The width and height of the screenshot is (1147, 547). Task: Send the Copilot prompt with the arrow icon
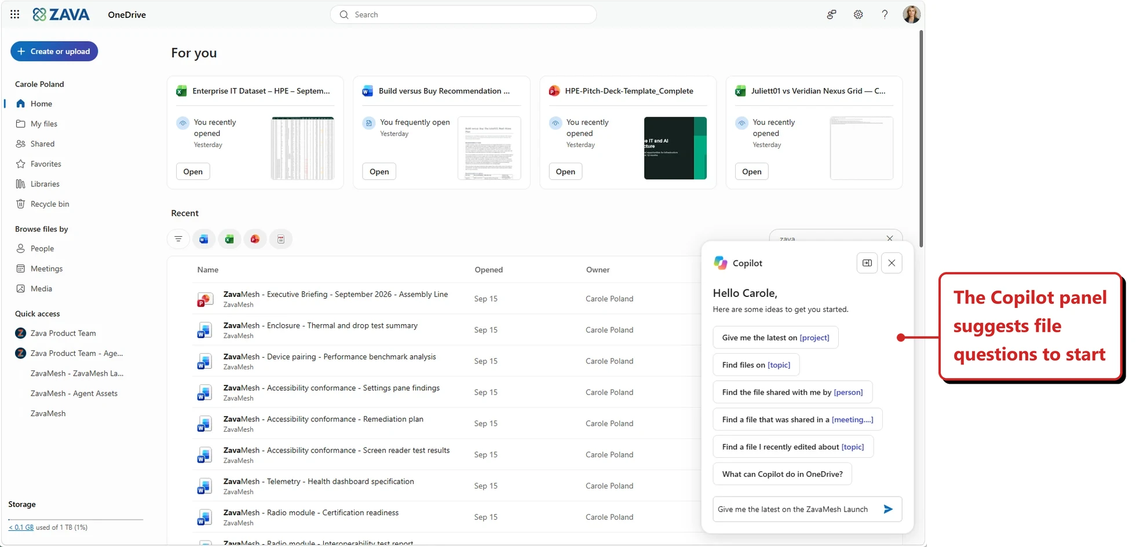coord(888,509)
